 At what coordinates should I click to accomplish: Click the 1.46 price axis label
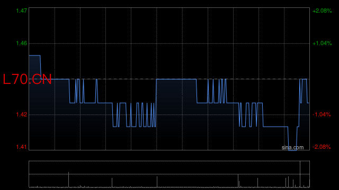point(22,43)
